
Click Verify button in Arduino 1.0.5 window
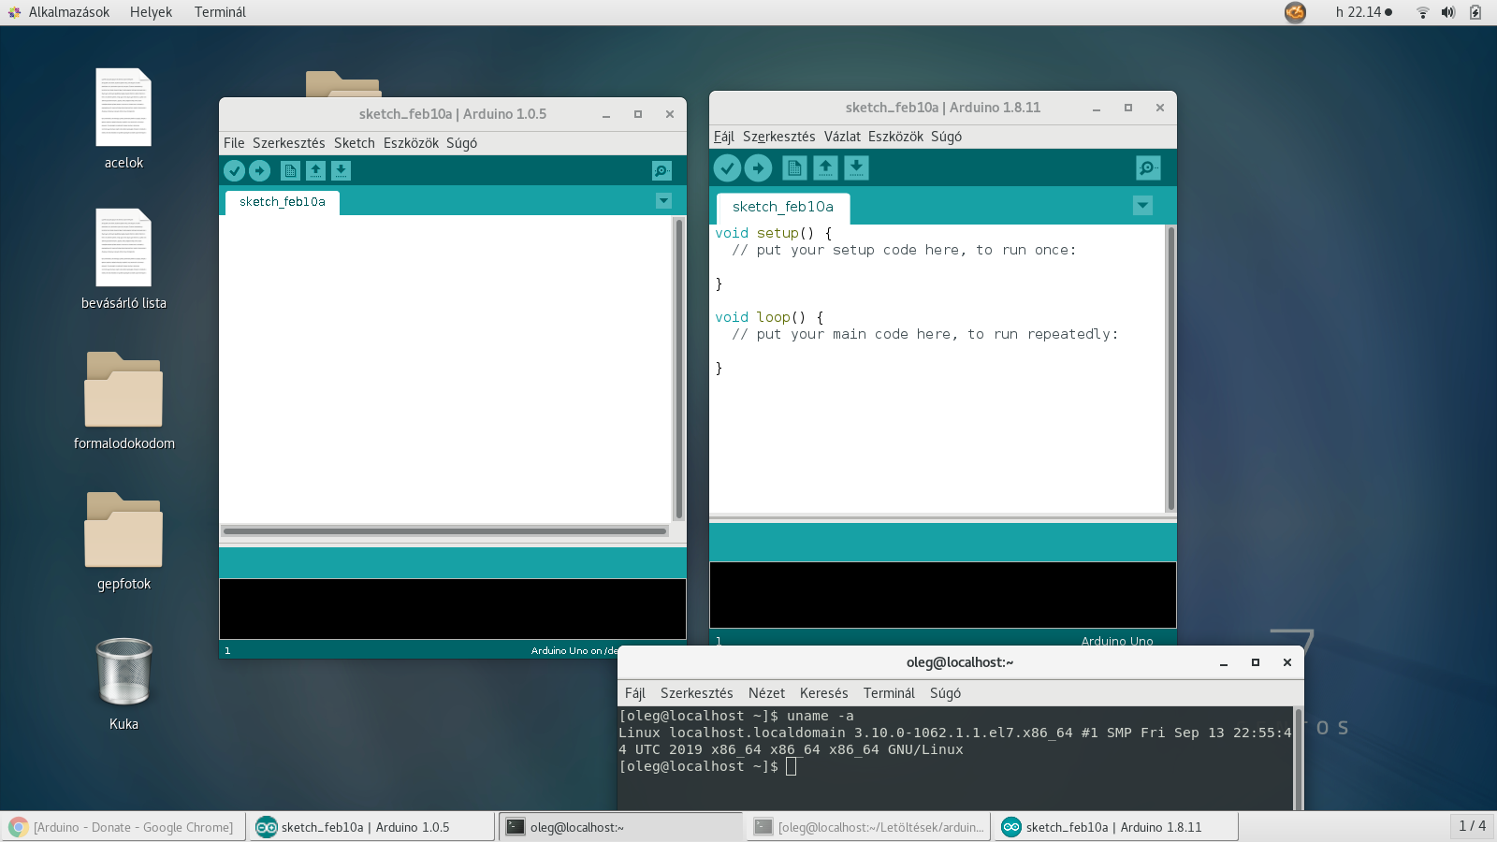click(x=234, y=170)
